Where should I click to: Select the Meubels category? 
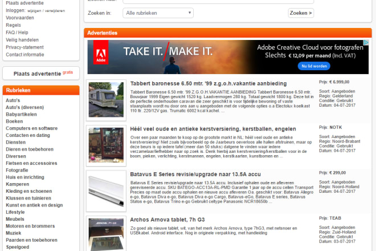[x=15, y=219]
